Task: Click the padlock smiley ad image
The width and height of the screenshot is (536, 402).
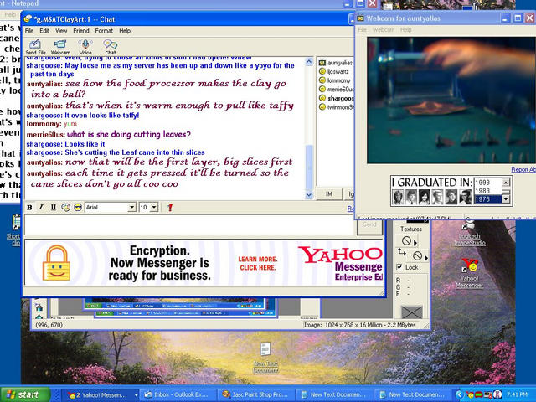Action: pos(56,263)
